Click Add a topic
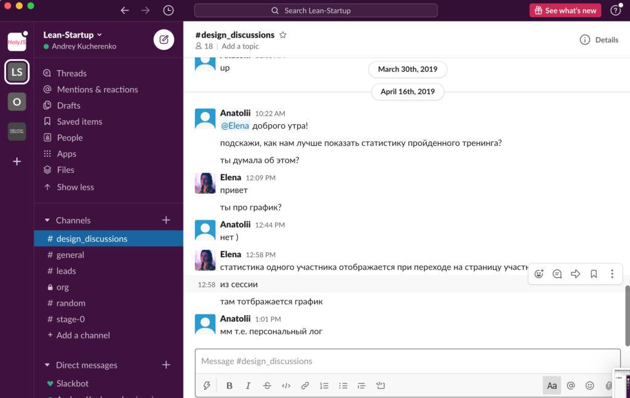The width and height of the screenshot is (630, 398). coord(241,46)
